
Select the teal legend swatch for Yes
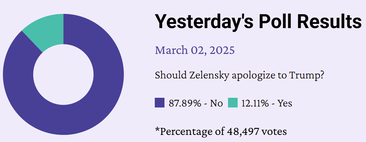tap(233, 103)
